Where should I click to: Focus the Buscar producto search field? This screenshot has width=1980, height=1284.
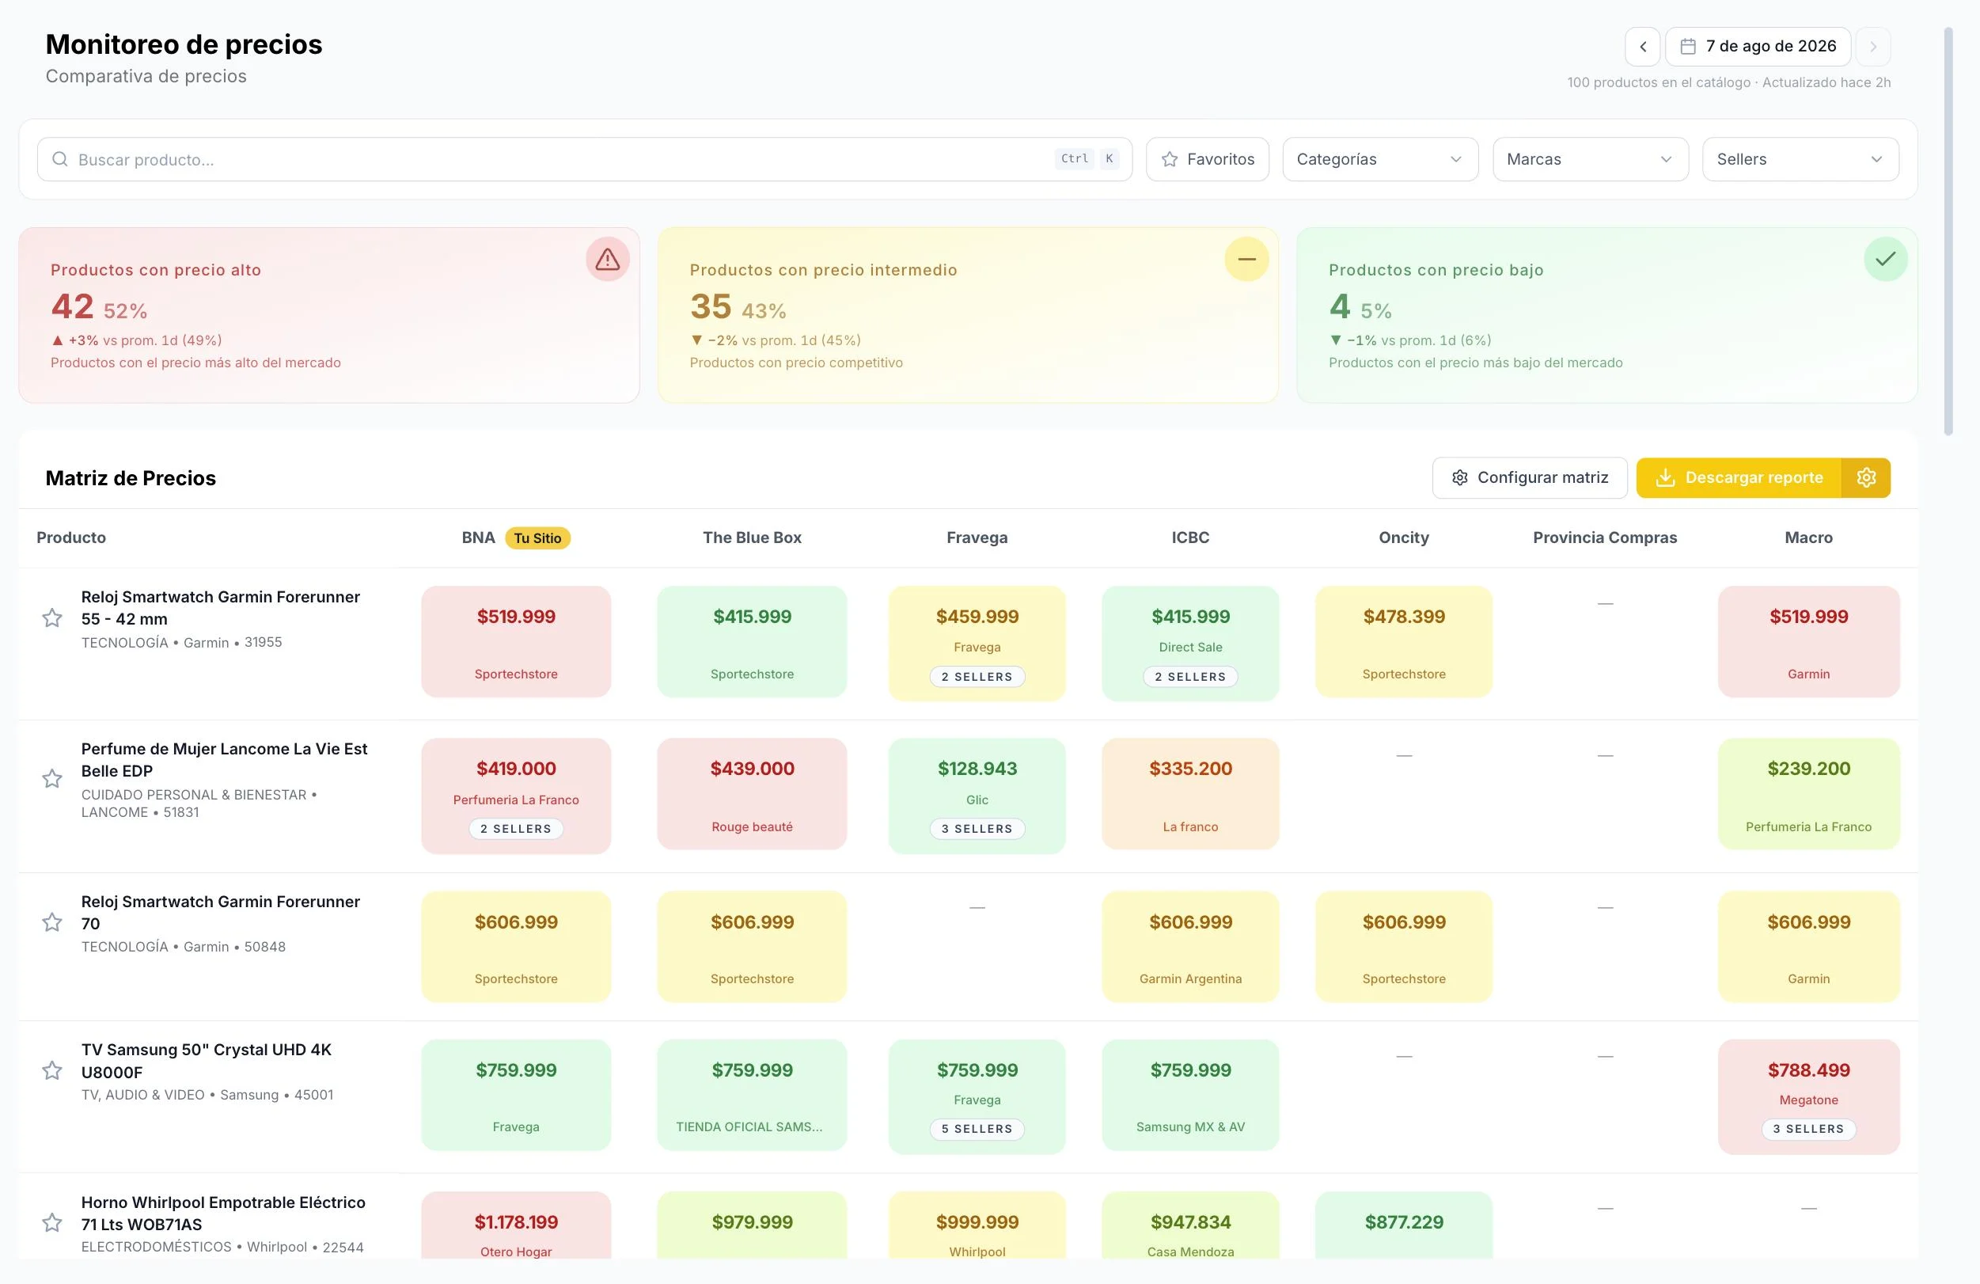[584, 159]
